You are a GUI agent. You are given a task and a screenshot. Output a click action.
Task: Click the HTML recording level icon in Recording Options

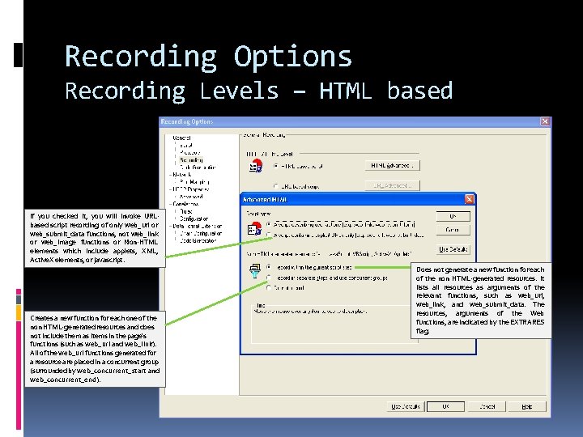coord(255,166)
